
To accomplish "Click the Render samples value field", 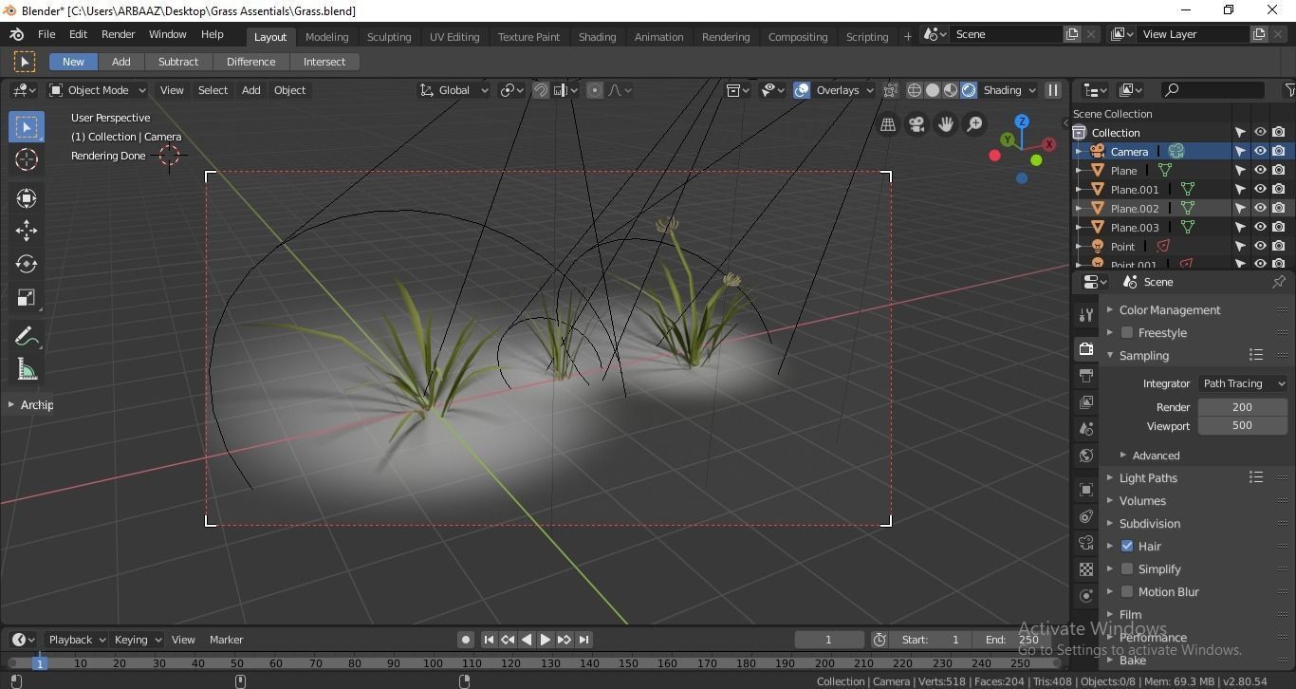I will point(1243,407).
